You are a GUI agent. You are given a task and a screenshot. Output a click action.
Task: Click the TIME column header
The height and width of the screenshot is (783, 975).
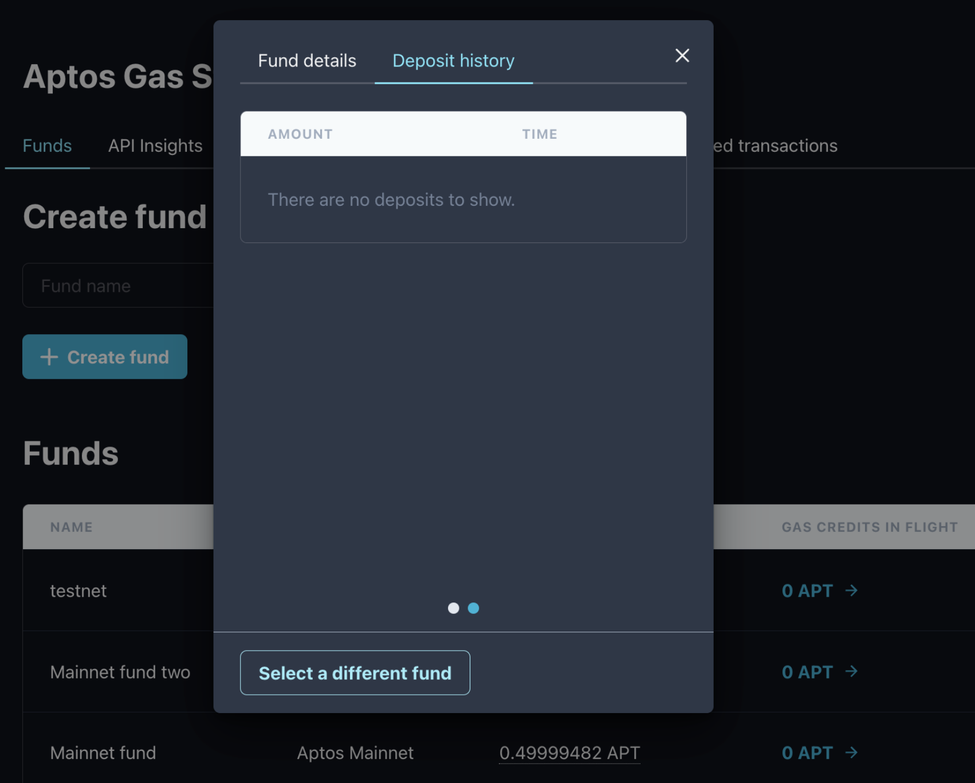pyautogui.click(x=540, y=134)
